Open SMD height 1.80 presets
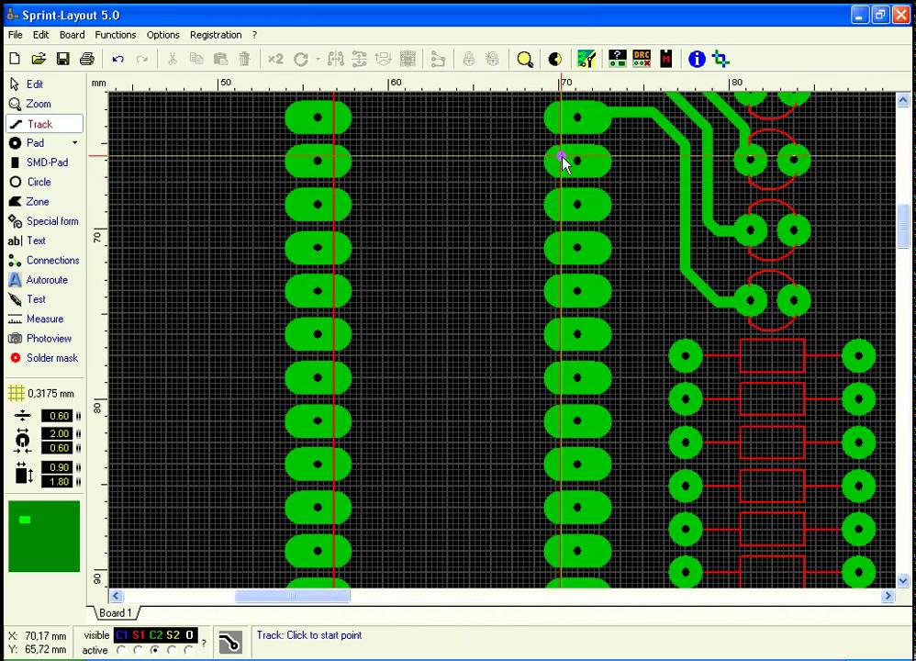Image resolution: width=916 pixels, height=661 pixels. coord(78,482)
